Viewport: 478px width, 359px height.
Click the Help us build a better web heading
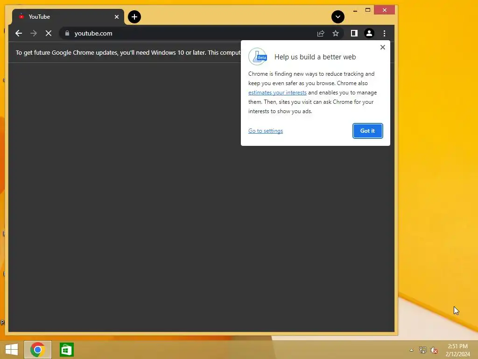coord(315,57)
